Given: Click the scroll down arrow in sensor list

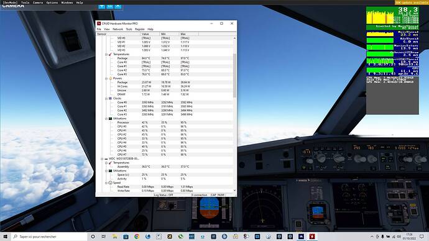Looking at the screenshot, I should point(234,191).
